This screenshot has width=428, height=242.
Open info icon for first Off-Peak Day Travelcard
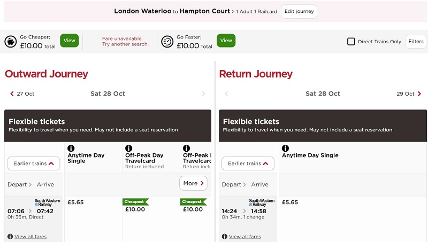[128, 149]
